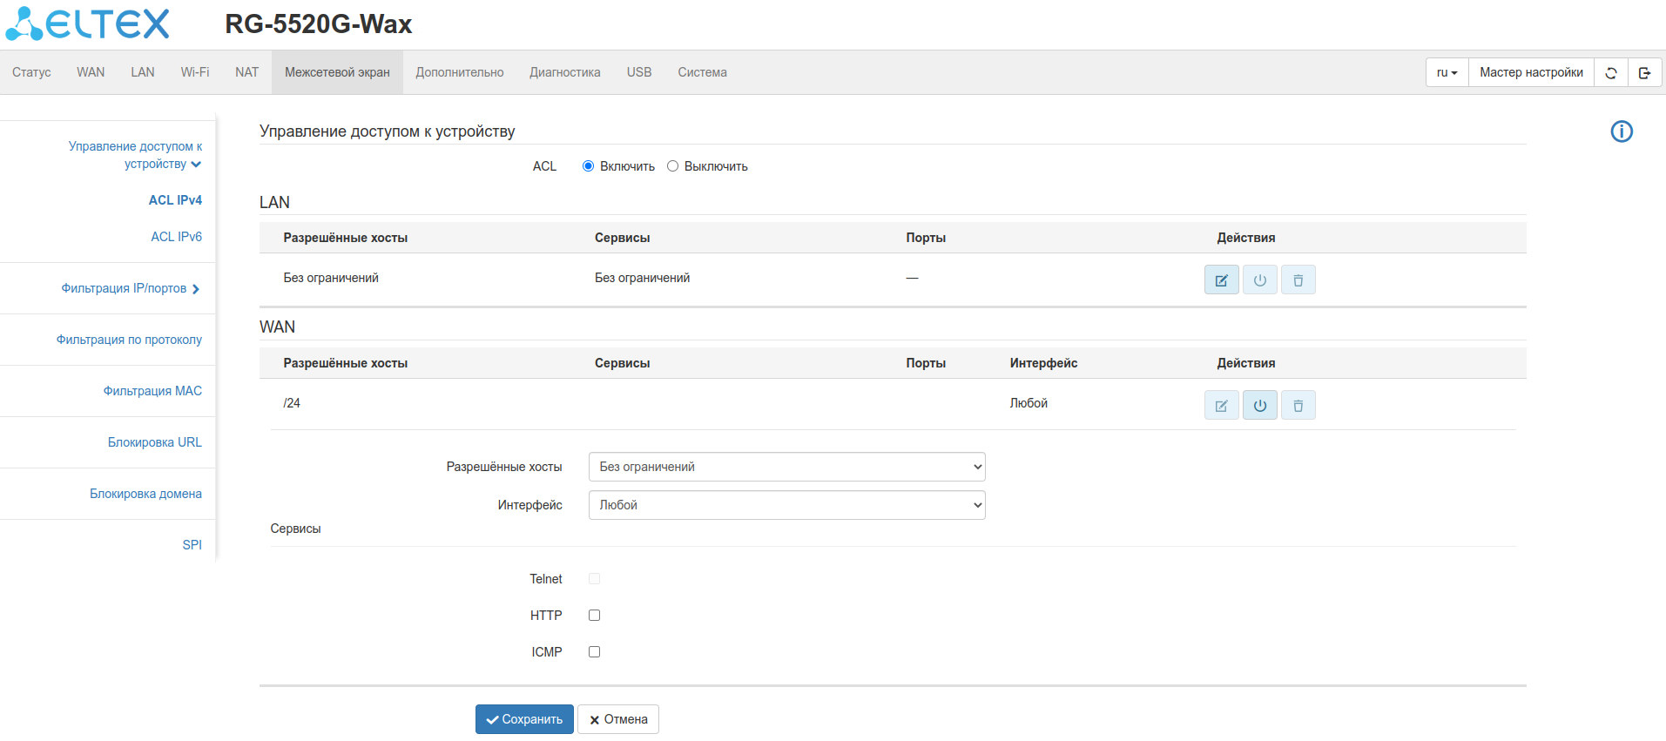
Task: Open the Диагностика tab
Action: click(x=564, y=72)
